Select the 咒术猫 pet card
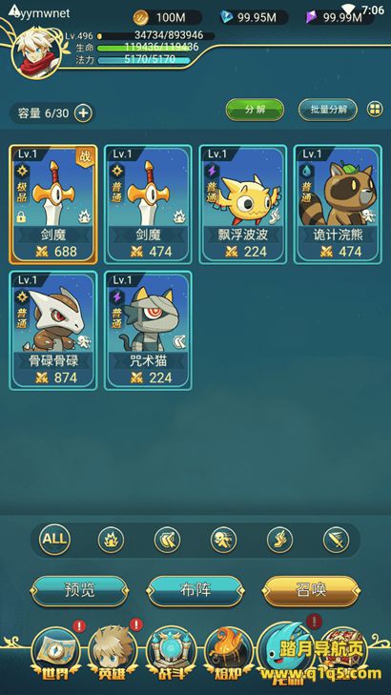Screen dimensions: 391x695 148,331
